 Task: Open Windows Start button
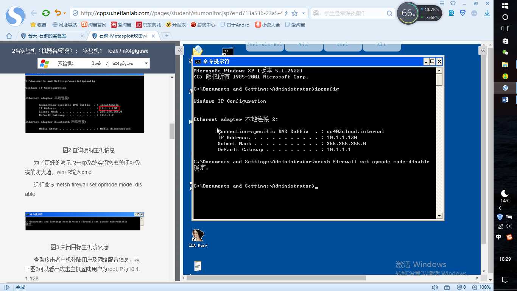click(x=505, y=6)
